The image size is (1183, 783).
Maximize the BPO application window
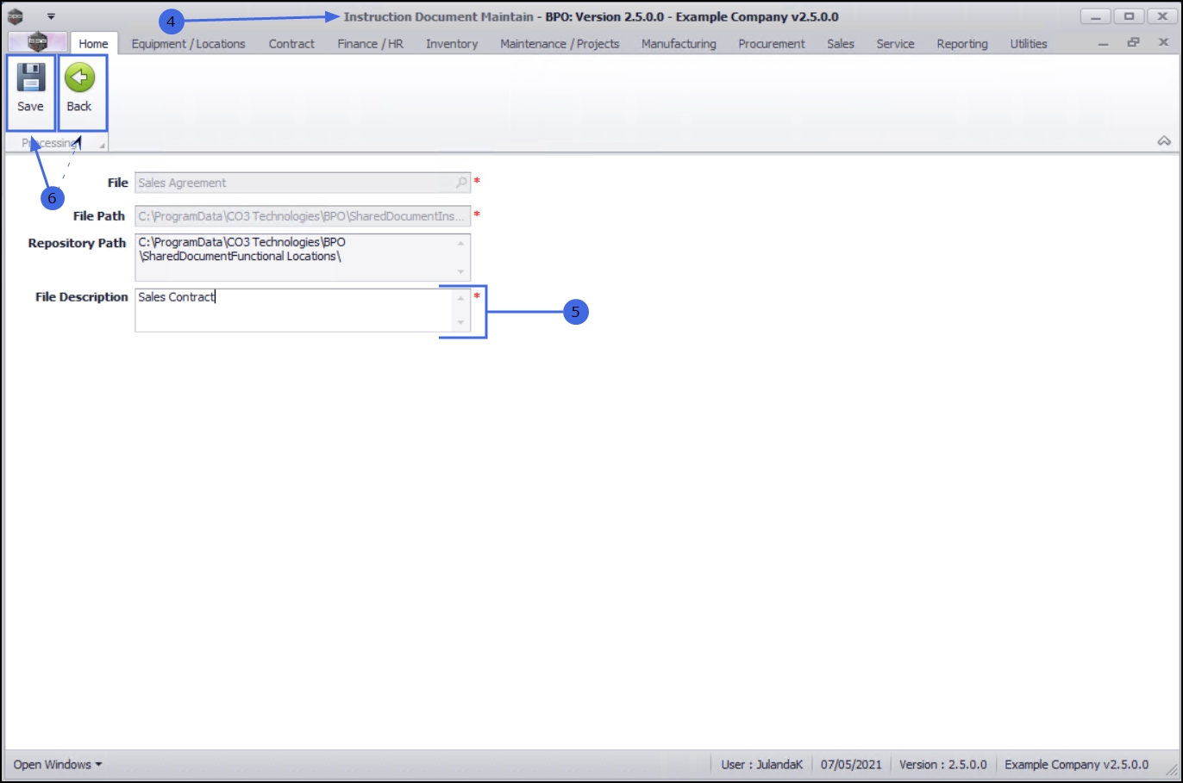[x=1129, y=16]
